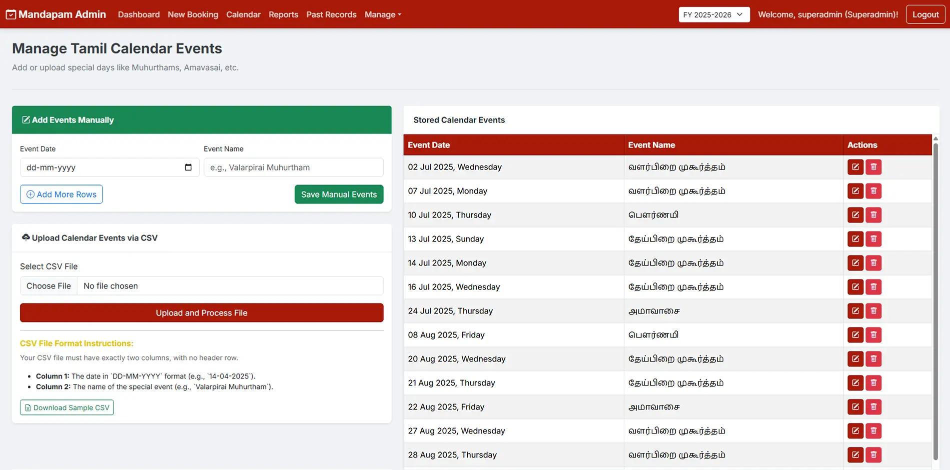Viewport: 950px width, 470px height.
Task: Focus the Event Name text field
Action: (x=293, y=167)
